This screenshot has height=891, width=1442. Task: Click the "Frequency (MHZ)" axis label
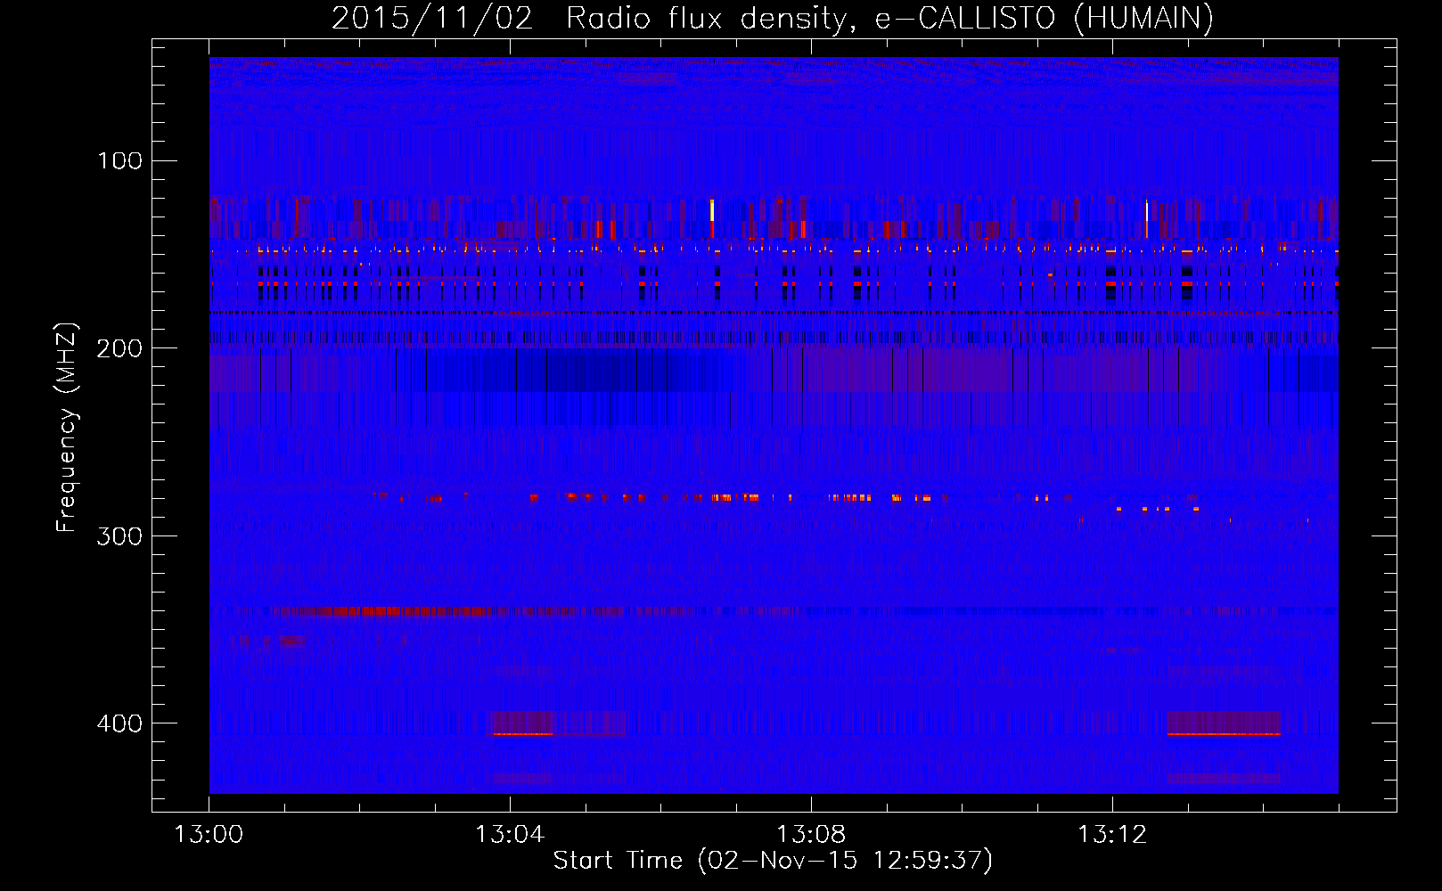click(x=67, y=427)
